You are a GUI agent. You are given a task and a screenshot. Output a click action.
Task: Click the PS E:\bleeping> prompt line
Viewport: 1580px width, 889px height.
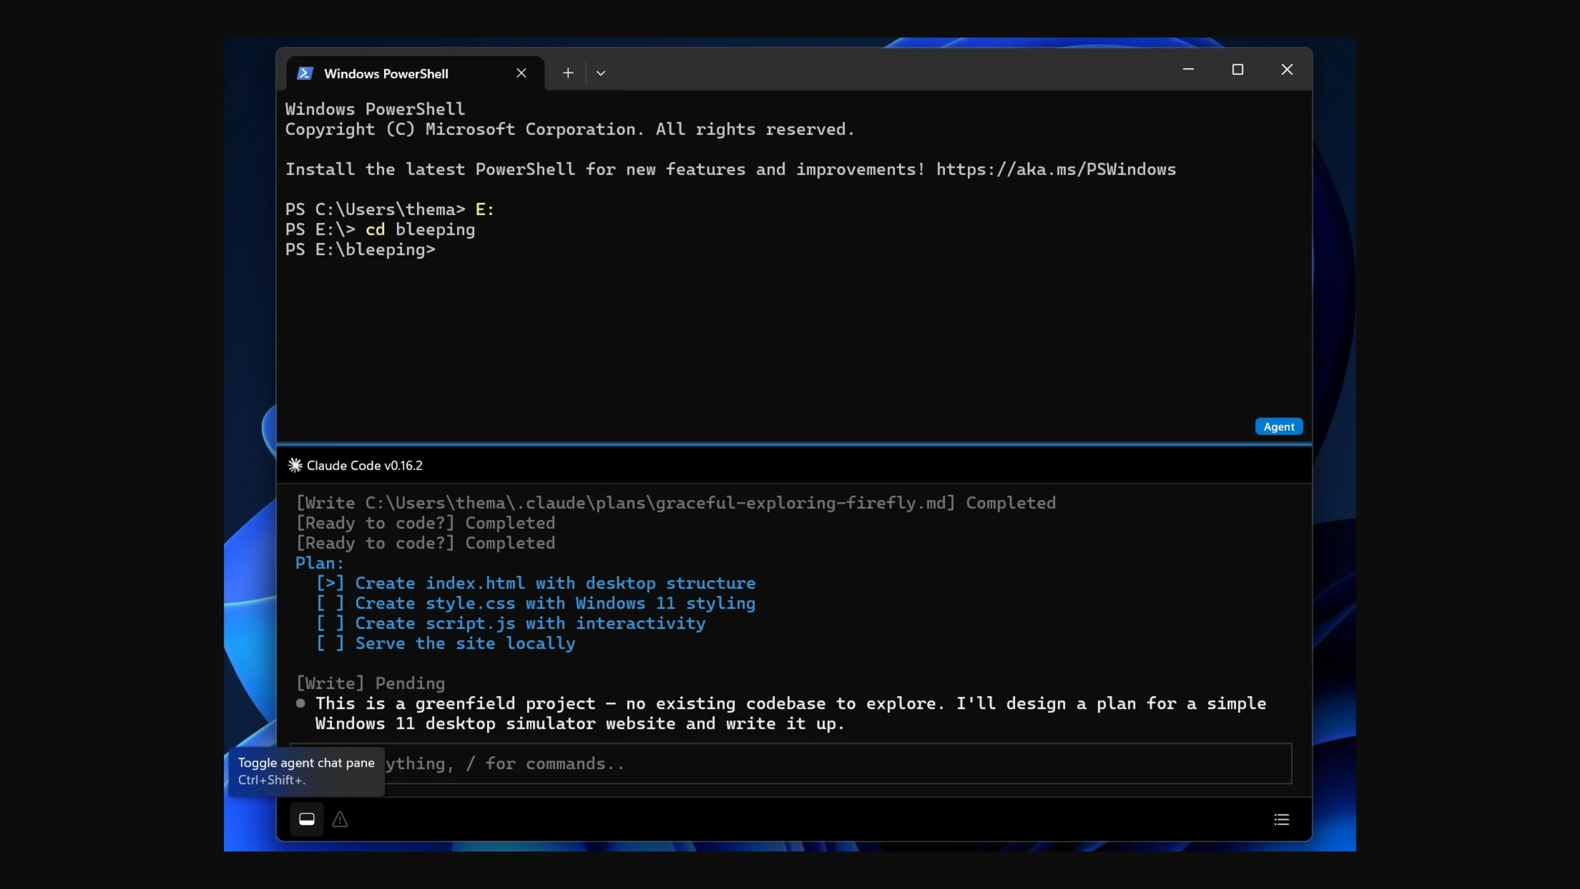pos(360,250)
